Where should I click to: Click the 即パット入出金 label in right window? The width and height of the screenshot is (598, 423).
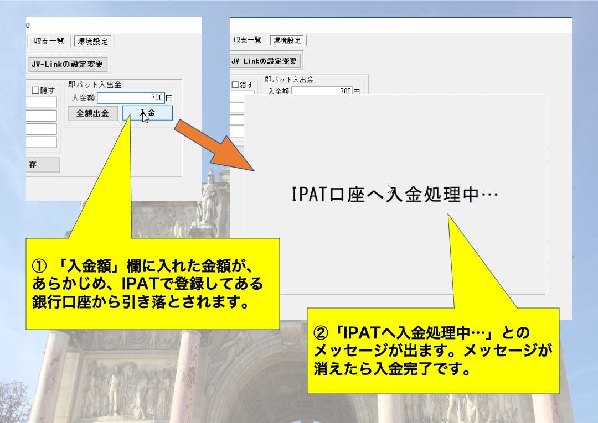[x=289, y=80]
